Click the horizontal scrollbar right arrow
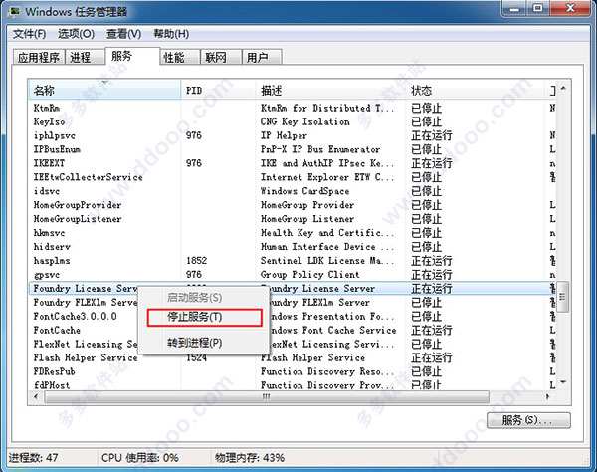The width and height of the screenshot is (597, 472). click(548, 397)
